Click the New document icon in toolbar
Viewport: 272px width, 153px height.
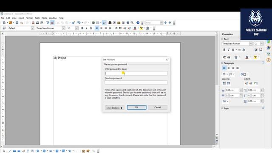[x=4, y=23]
